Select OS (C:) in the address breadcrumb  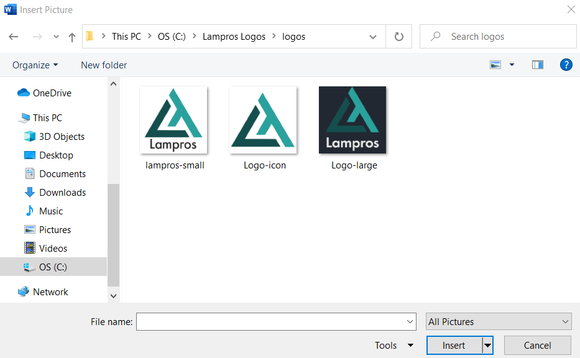coord(172,37)
